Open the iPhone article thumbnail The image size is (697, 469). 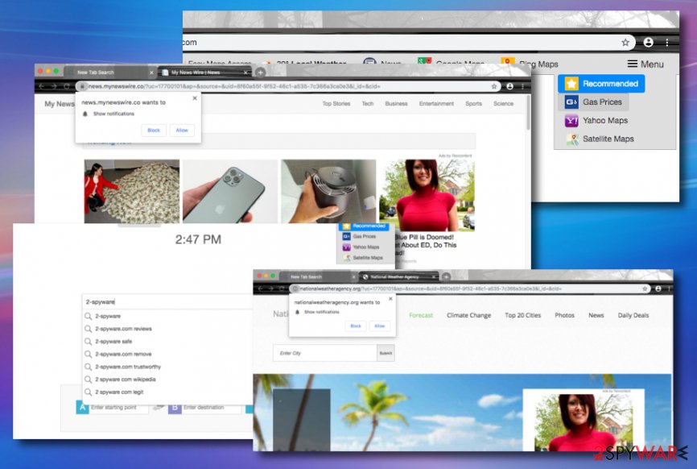click(x=230, y=191)
